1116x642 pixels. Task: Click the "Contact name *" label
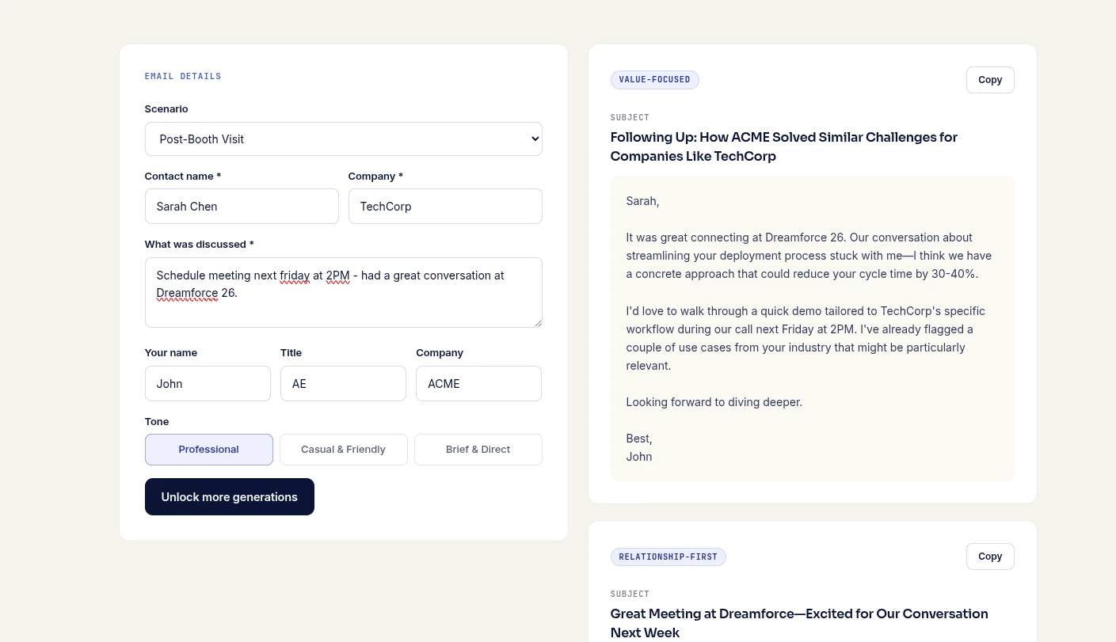pos(183,177)
